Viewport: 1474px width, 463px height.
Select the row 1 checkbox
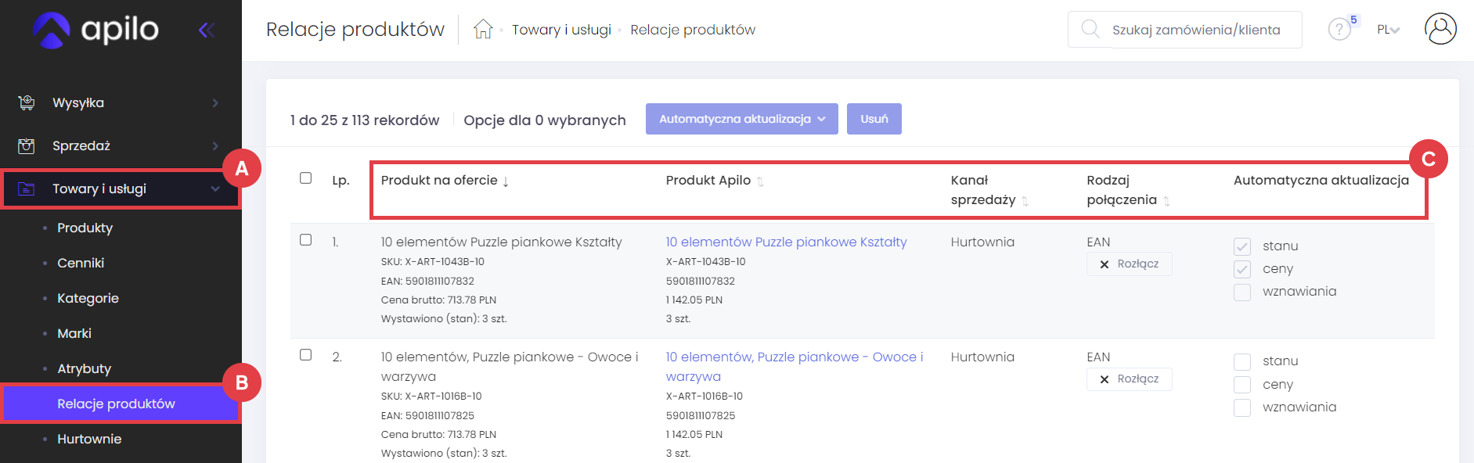pos(306,240)
